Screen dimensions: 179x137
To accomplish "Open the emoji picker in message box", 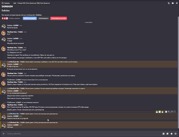I will [171, 134].
